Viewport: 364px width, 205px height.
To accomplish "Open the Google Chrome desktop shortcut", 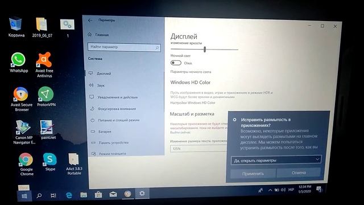I will point(26,164).
